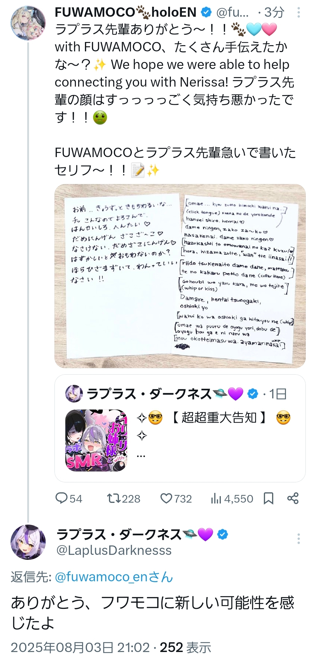Open FUWAMOCO's round profile avatar
Image resolution: width=316 pixels, height=662 pixels.
pos(28,23)
